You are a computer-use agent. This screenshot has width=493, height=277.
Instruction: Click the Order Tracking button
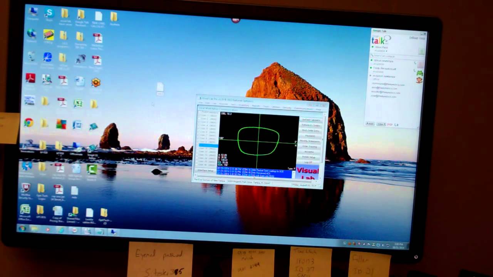(x=310, y=147)
